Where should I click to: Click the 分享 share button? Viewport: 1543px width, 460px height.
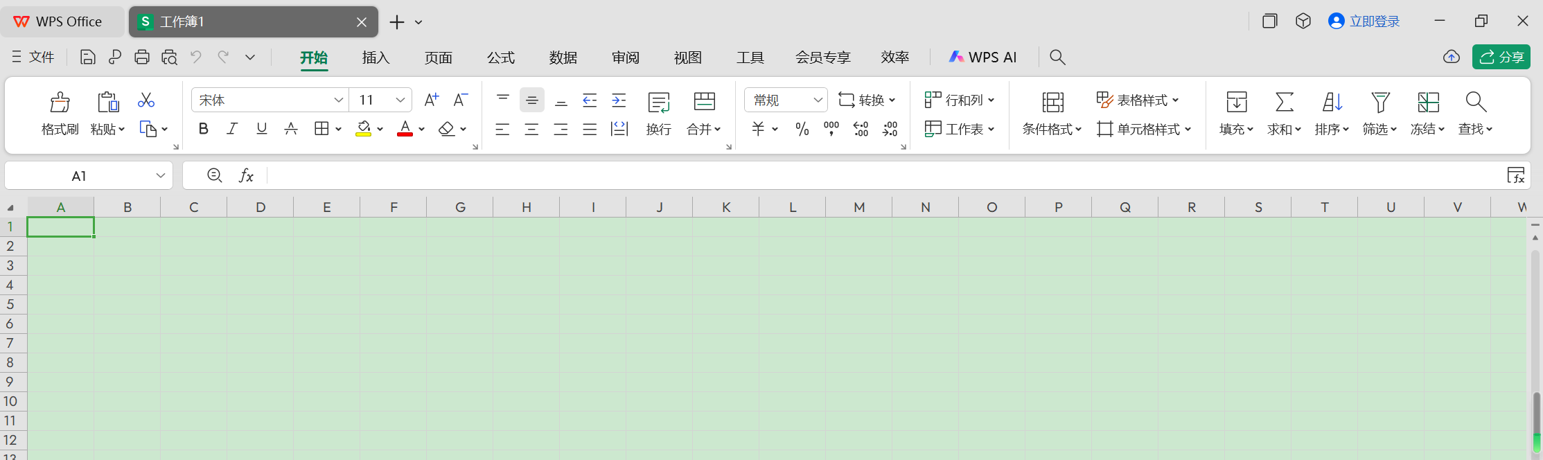1501,57
